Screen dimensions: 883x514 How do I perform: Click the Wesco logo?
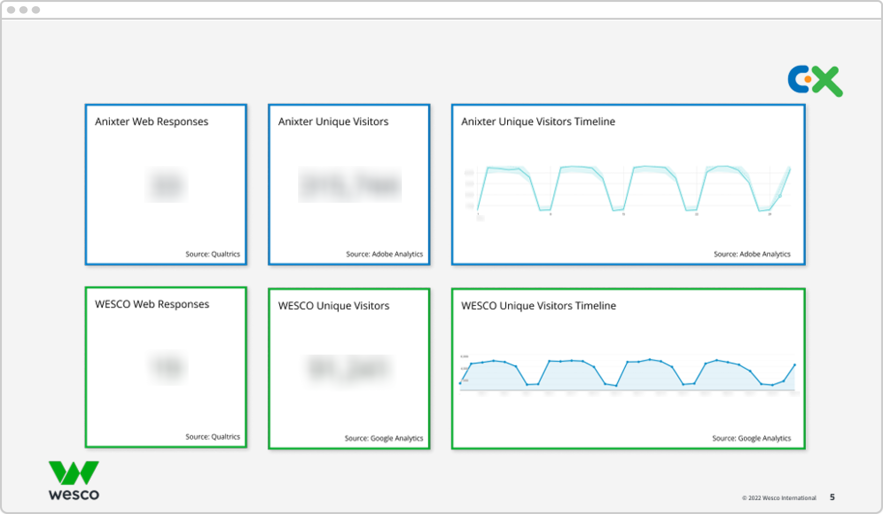click(x=74, y=481)
